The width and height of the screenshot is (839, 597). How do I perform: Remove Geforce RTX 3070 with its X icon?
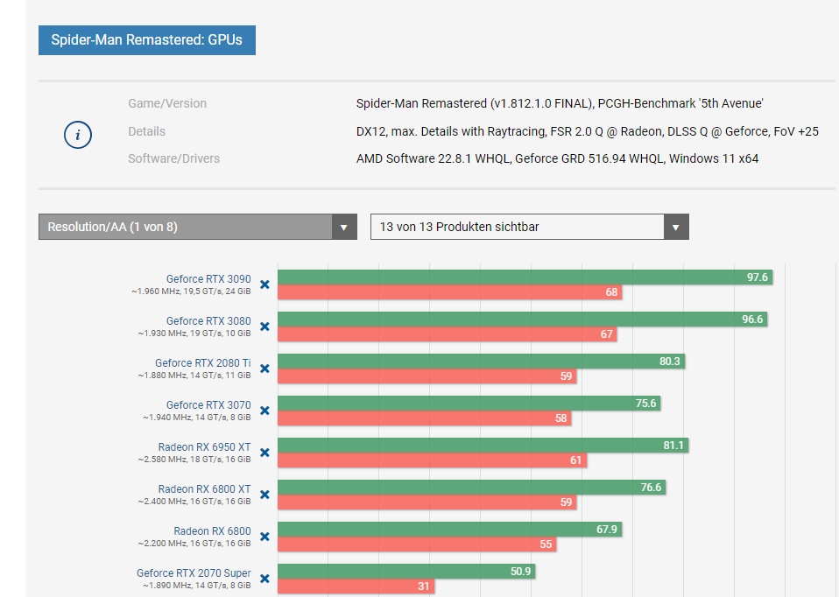[x=264, y=411]
